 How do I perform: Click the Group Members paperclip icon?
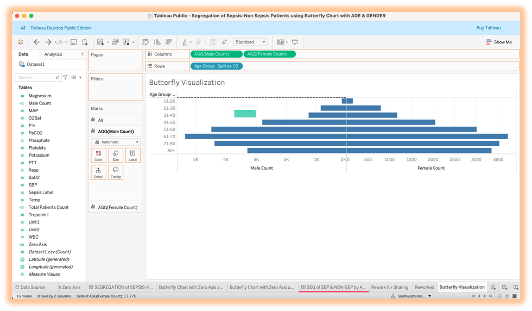(199, 42)
